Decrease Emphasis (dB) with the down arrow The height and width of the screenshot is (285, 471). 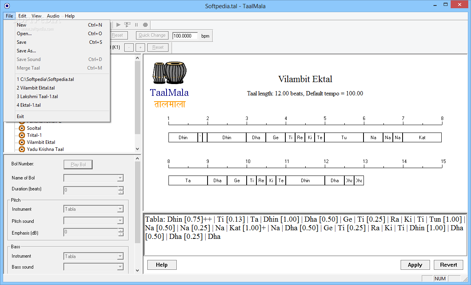[121, 234]
